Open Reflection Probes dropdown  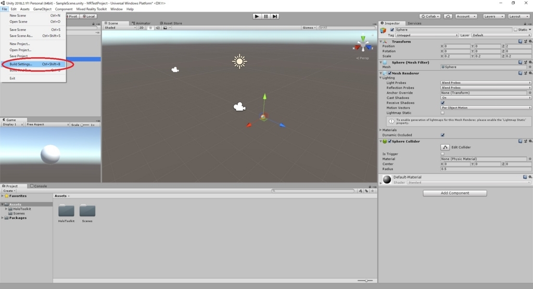click(x=486, y=87)
